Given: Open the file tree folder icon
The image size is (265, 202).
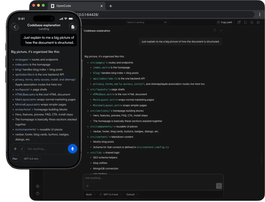Looking at the screenshot, I should [x=258, y=22].
